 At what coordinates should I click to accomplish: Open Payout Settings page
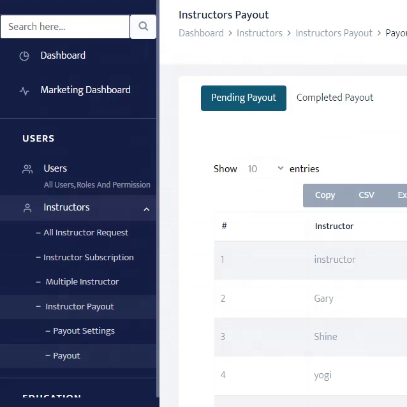click(84, 331)
